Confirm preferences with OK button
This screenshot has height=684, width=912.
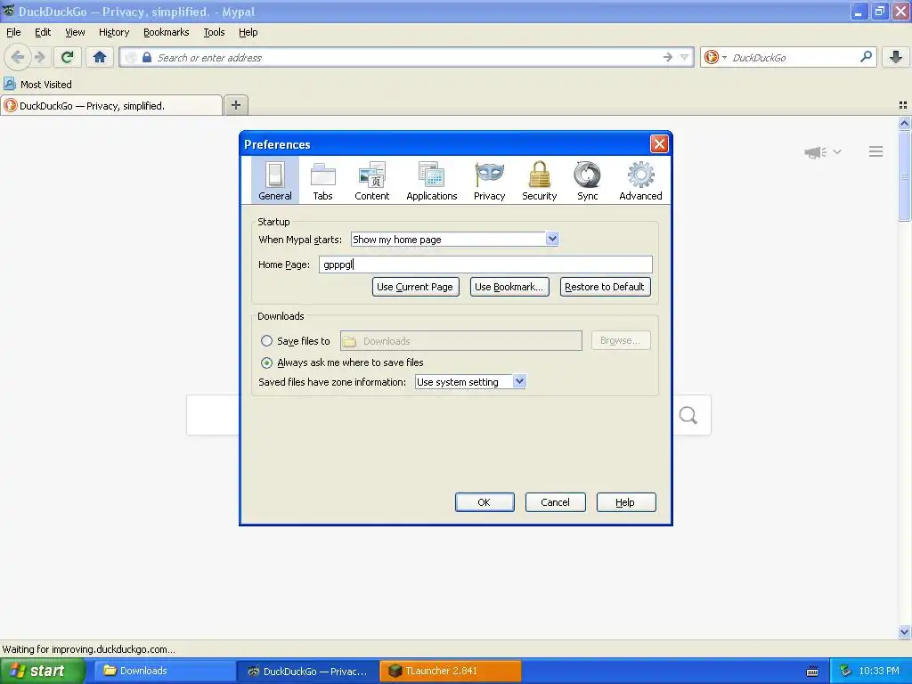pos(484,502)
